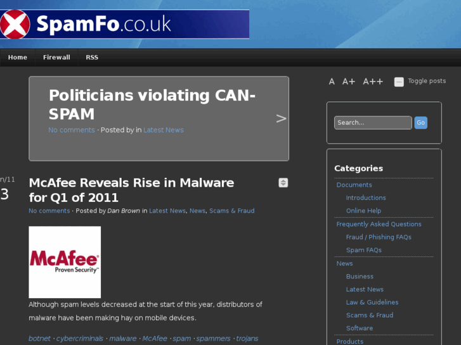461x345 pixels.
Task: Open Latest News link in featured post
Action: pyautogui.click(x=164, y=130)
